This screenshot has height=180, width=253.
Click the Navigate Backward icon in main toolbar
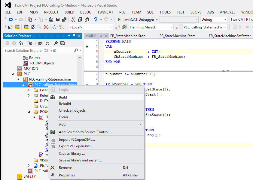(11, 19)
